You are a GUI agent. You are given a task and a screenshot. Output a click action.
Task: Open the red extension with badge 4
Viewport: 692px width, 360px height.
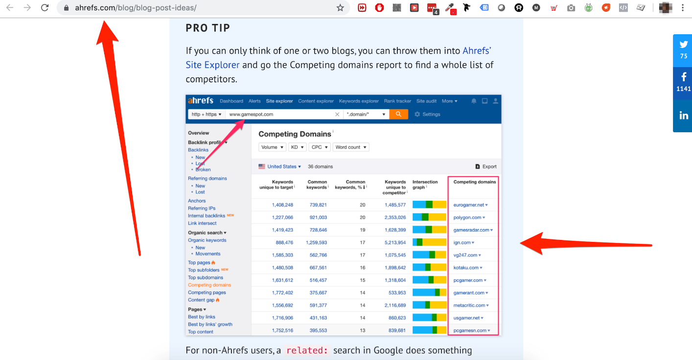click(432, 8)
